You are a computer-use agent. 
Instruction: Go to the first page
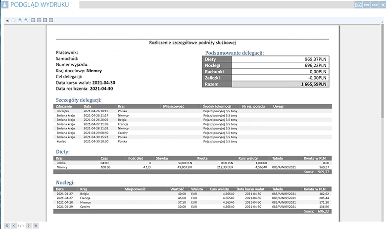[7, 225]
